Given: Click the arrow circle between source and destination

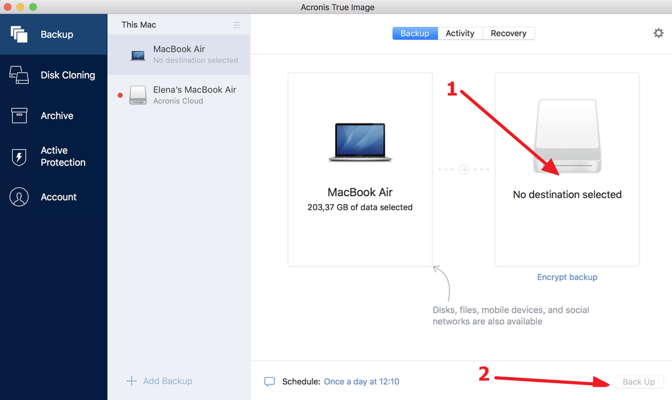Looking at the screenshot, I should tap(463, 169).
